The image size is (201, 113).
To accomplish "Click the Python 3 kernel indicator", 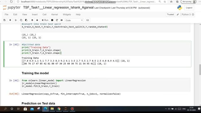I will click(186, 14).
